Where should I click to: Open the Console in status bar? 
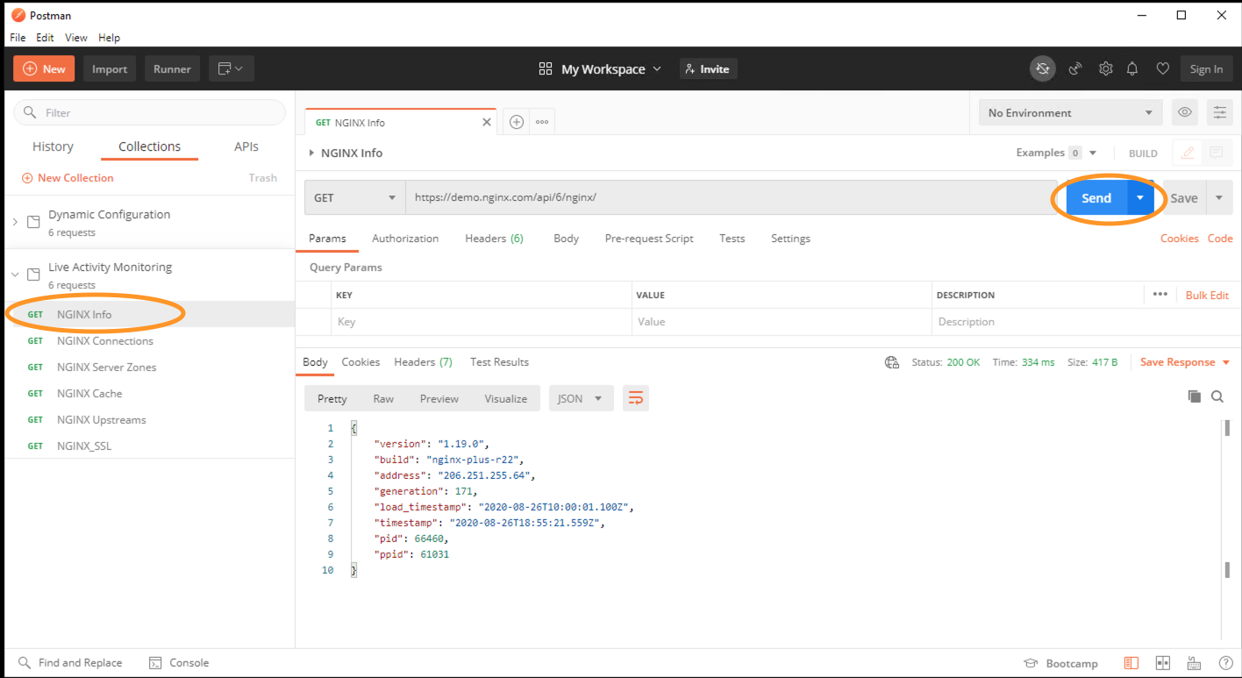[179, 663]
